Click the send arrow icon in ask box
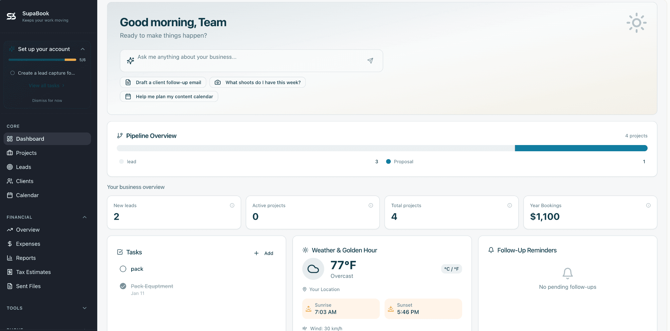 click(370, 61)
